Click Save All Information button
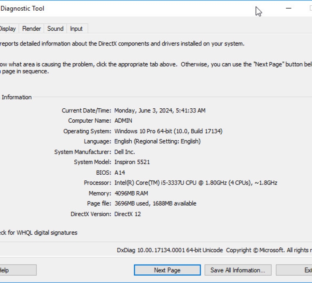312x283 pixels. [x=238, y=270]
